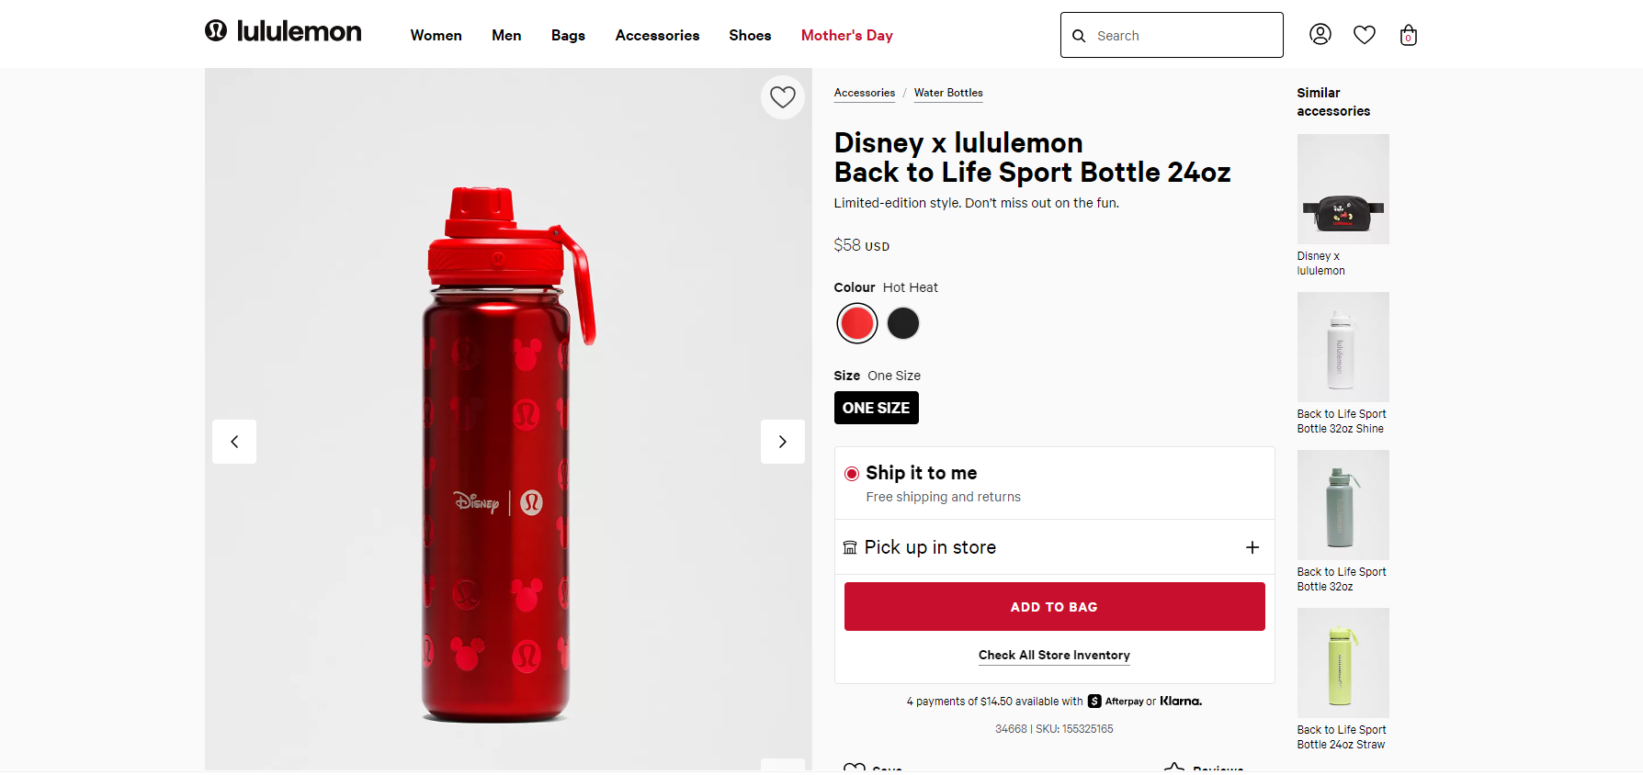Screen dimensions: 1643x775
Task: Select the Ship it to me option
Action: tap(852, 474)
